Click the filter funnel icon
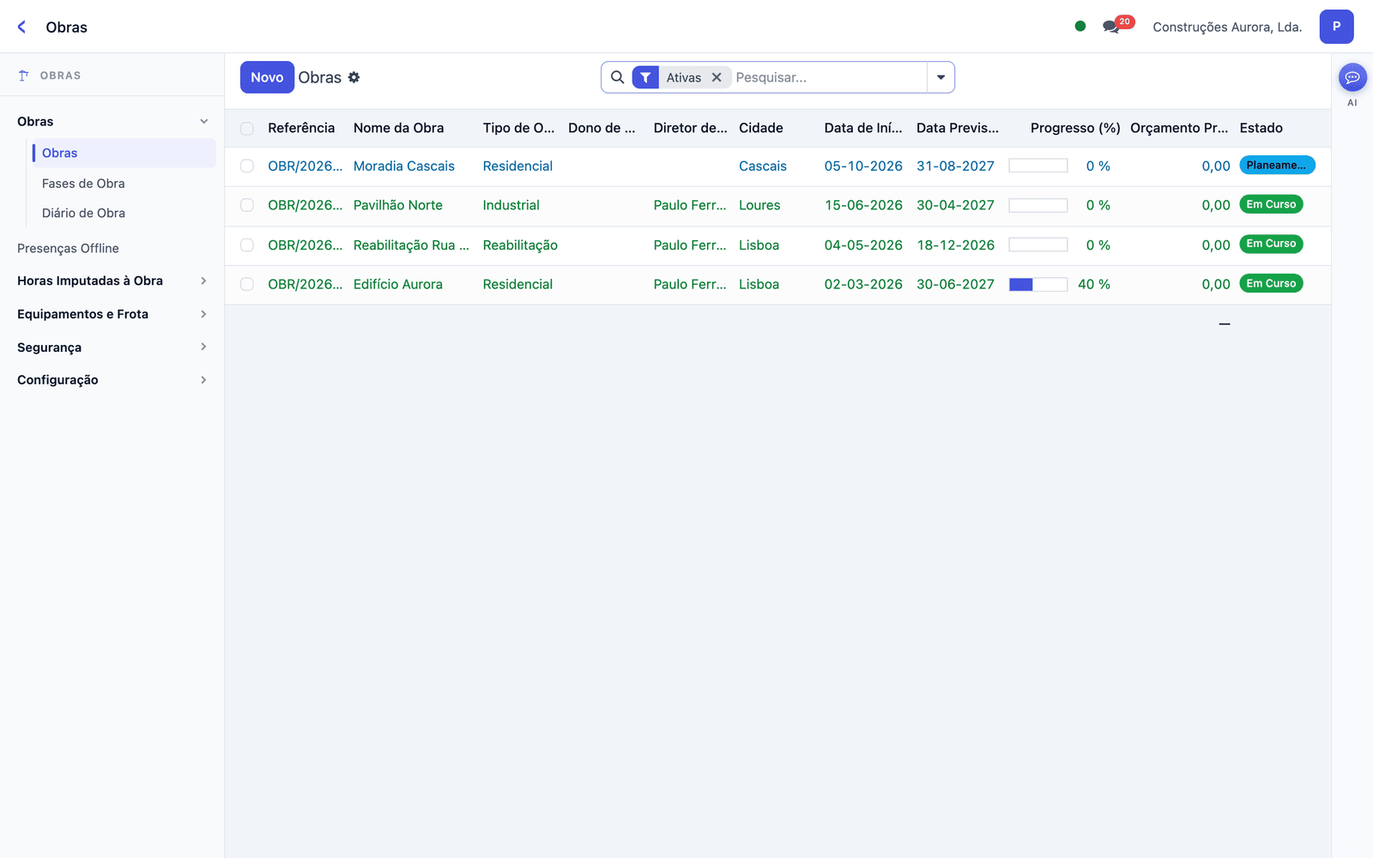Image resolution: width=1373 pixels, height=858 pixels. (645, 77)
